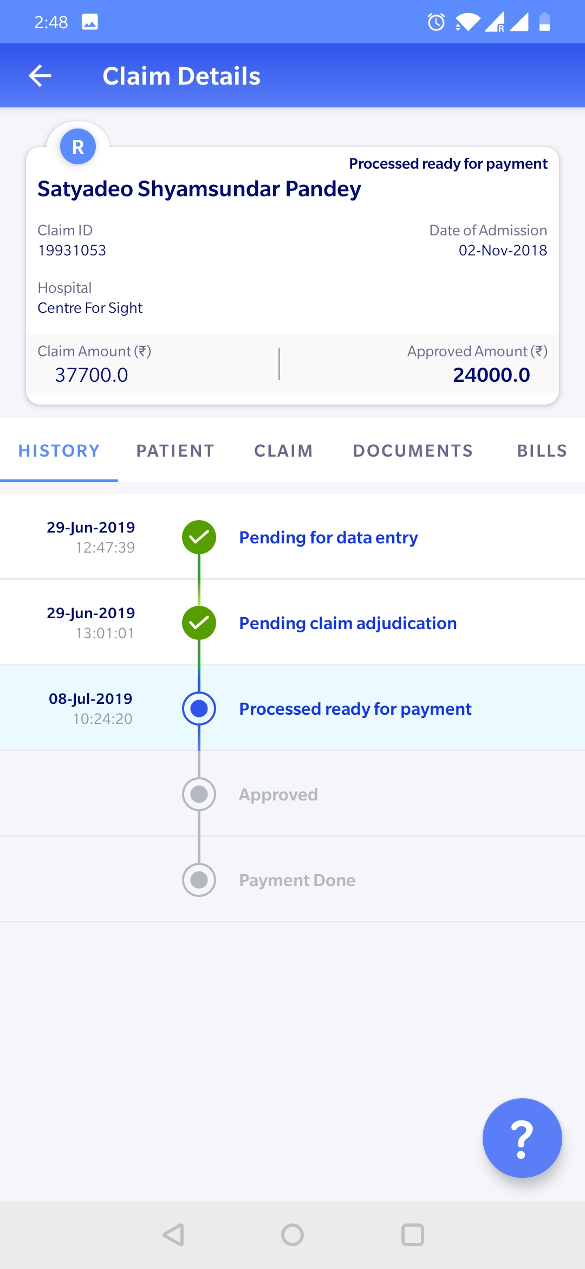Tap the R avatar badge
This screenshot has height=1269, width=585.
pos(78,146)
